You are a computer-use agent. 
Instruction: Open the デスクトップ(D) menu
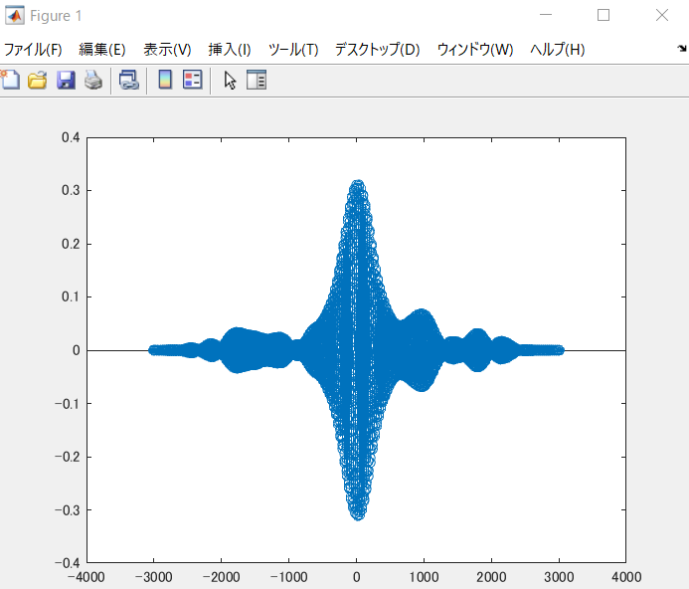378,50
